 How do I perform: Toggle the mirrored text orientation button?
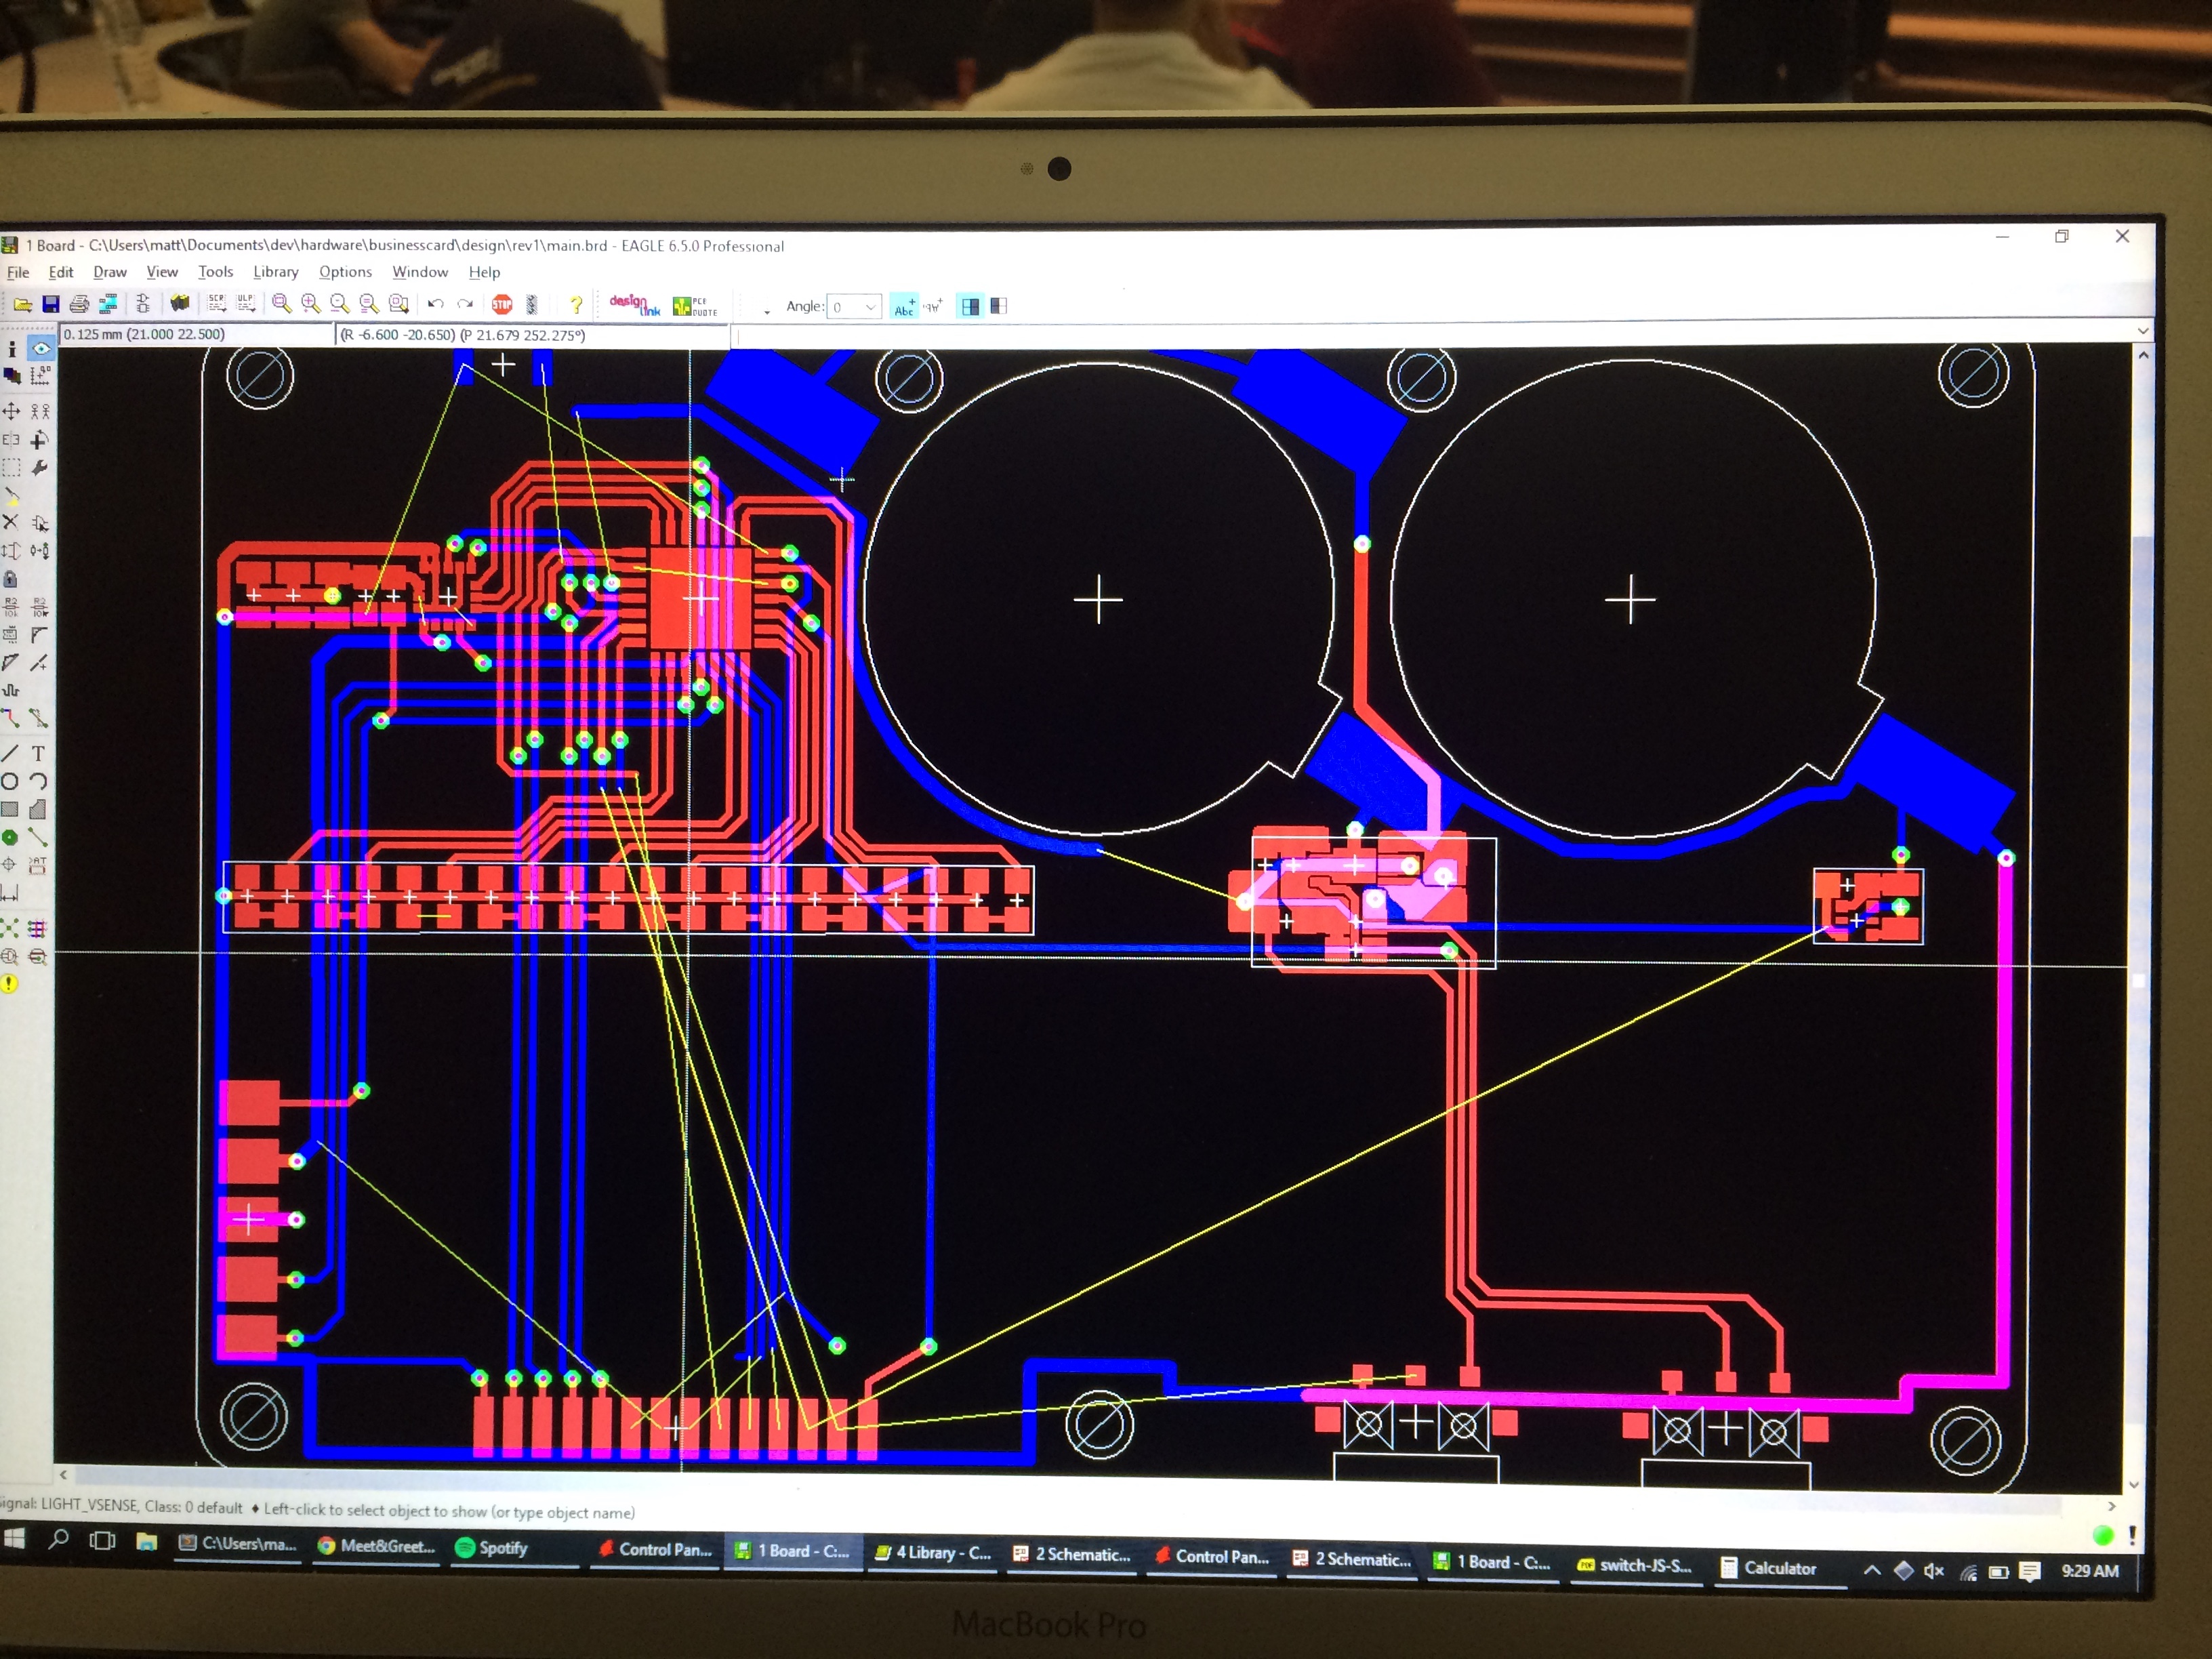932,307
